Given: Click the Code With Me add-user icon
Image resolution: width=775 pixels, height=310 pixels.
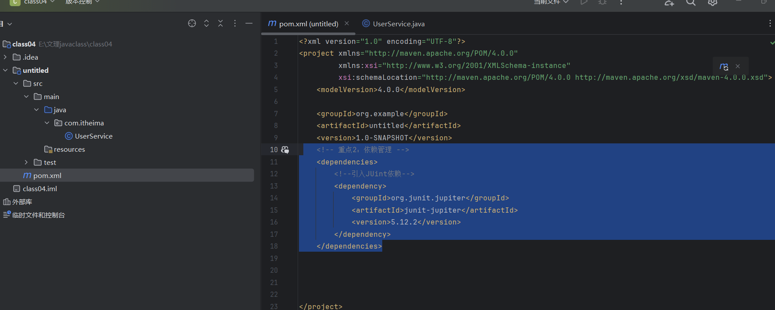Looking at the screenshot, I should click(669, 2).
